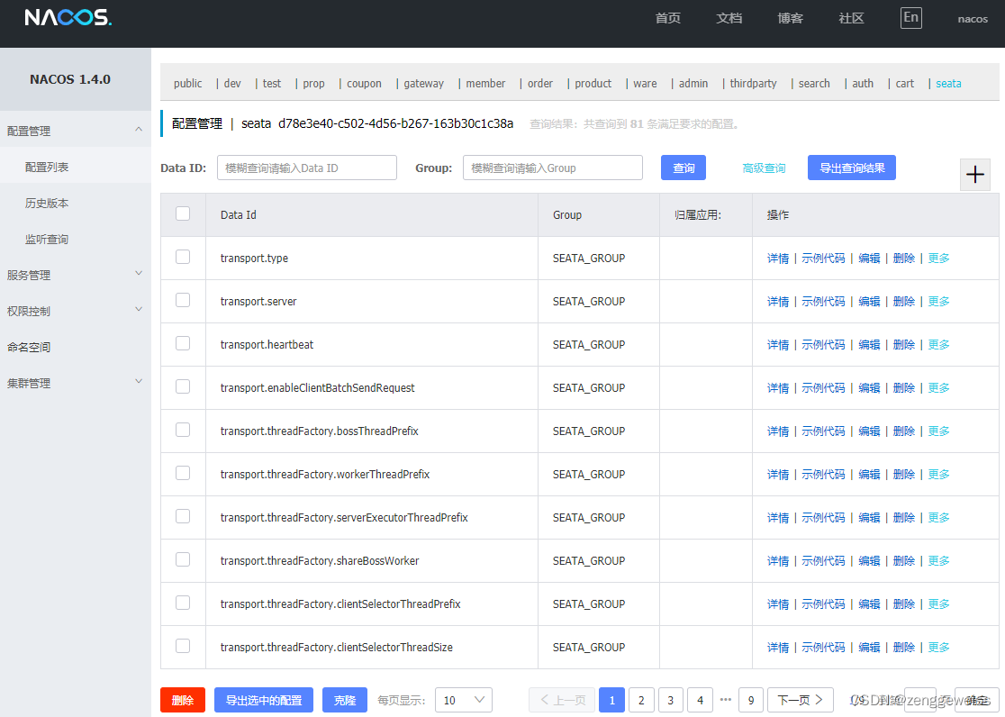Switch to the public namespace tab
The height and width of the screenshot is (717, 1005).
[188, 84]
